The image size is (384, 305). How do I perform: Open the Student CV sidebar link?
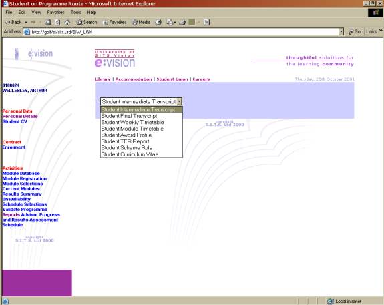[15, 121]
